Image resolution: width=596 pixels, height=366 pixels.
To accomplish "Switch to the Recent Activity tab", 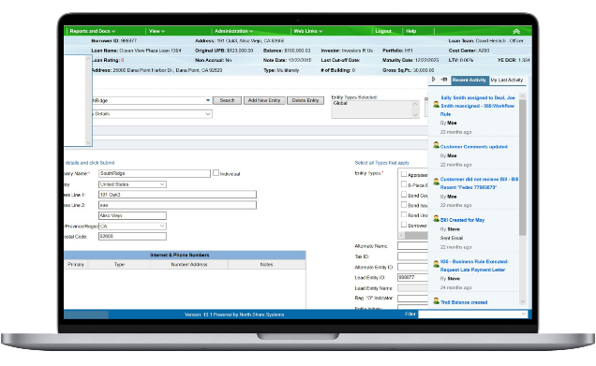I will pos(469,81).
